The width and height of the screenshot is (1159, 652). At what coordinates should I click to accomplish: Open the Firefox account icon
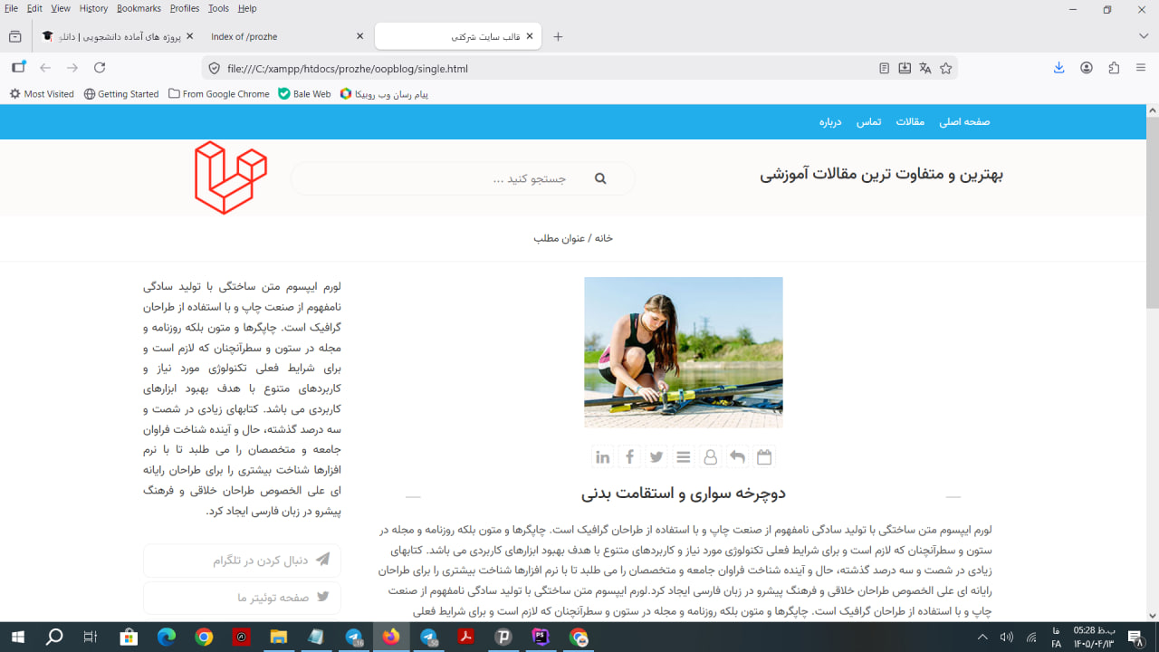[x=1087, y=68]
